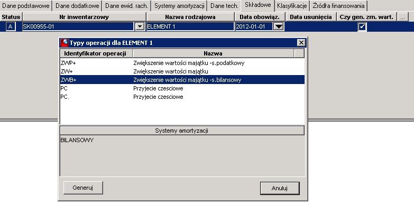Open the Dane tech. tab

pyautogui.click(x=224, y=6)
